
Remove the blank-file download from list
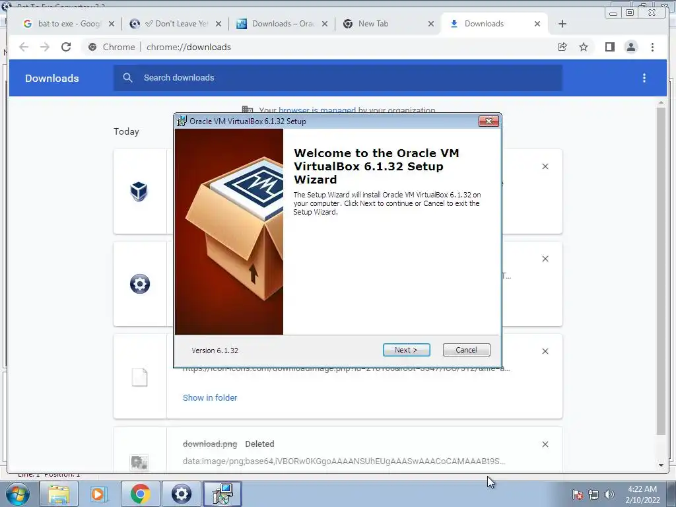(545, 351)
